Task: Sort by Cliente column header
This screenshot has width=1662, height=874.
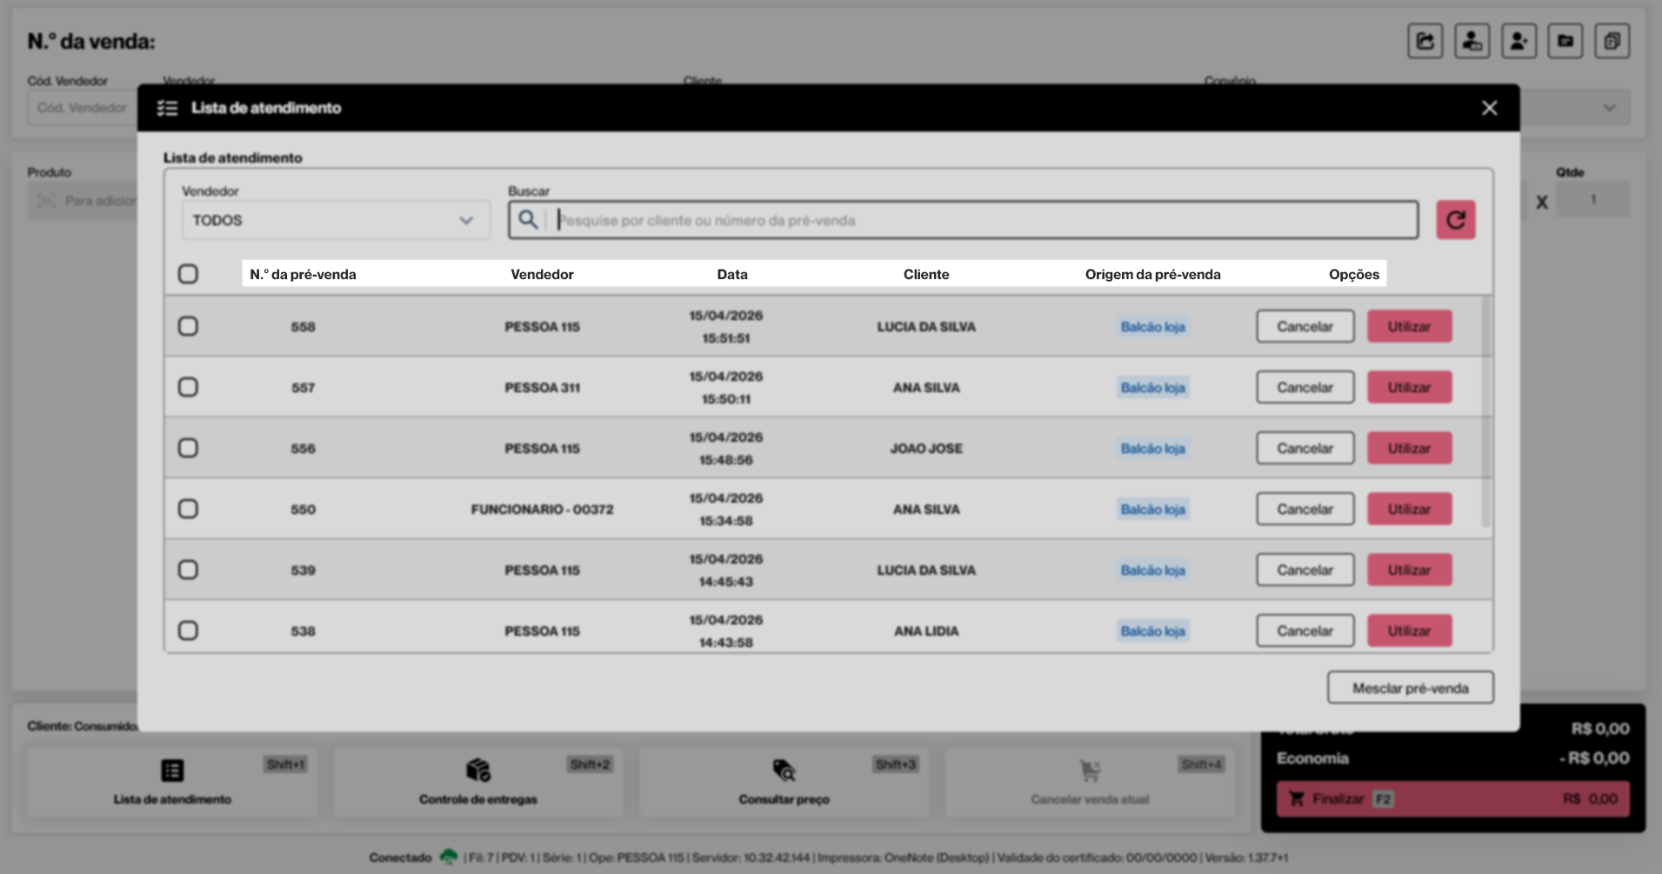Action: click(926, 274)
